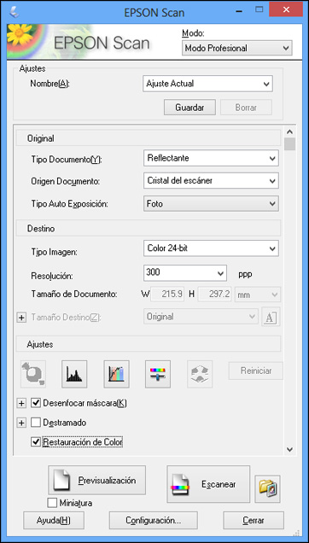Open the File Save Settings folder icon
Viewport: 309px width, 543px height.
click(x=267, y=488)
